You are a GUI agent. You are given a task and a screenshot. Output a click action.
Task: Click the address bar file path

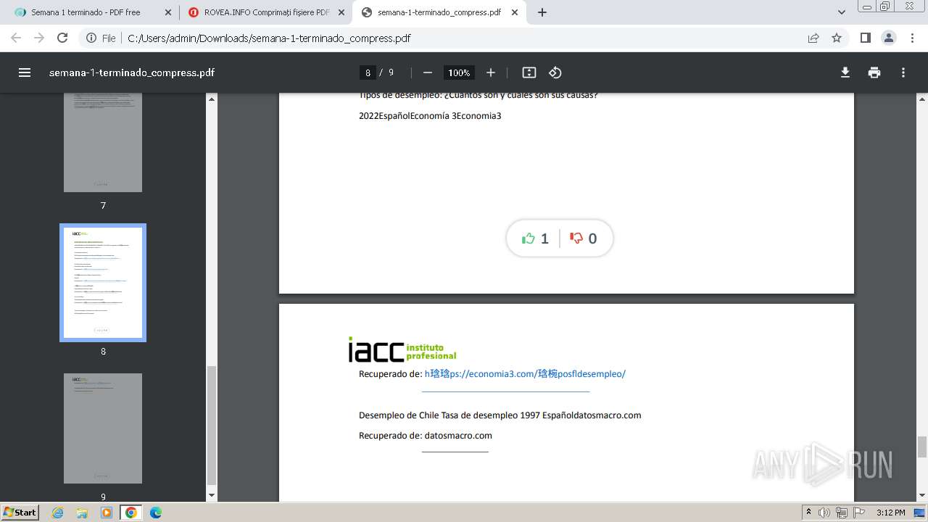click(269, 38)
